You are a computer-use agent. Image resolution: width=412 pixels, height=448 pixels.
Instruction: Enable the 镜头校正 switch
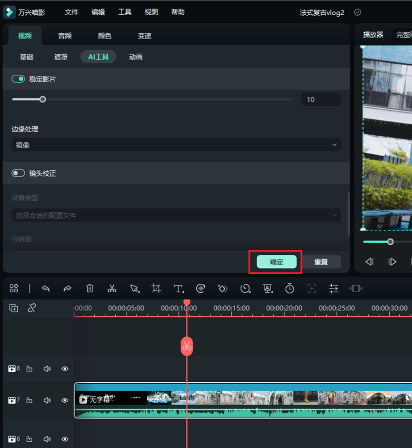[19, 173]
